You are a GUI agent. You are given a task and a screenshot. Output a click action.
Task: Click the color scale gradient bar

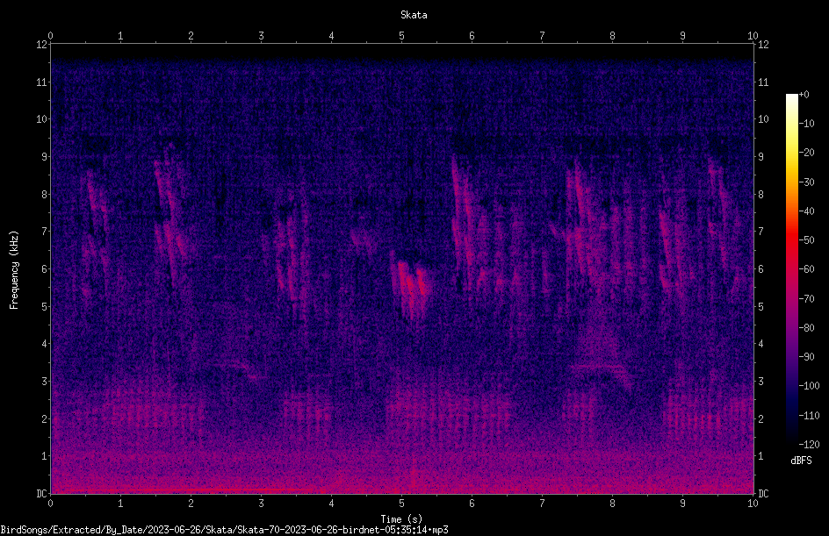791,269
